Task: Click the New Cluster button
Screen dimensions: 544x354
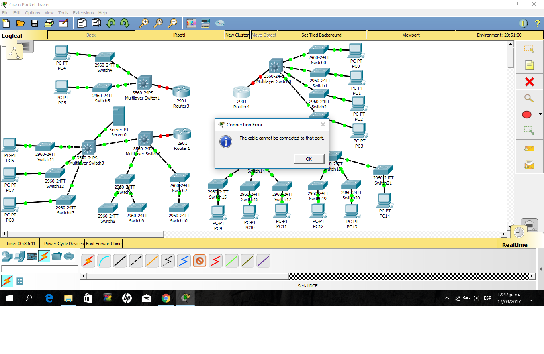Action: [237, 35]
